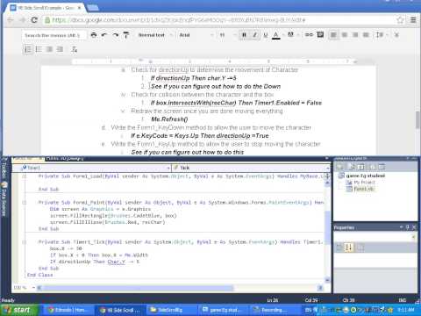Collapse the Form1_Load sub
The height and width of the screenshot is (316, 421).
tap(25, 176)
